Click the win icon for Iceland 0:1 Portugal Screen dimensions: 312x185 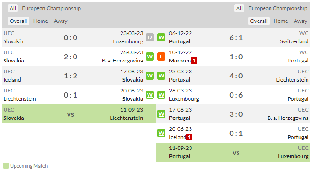161,133
